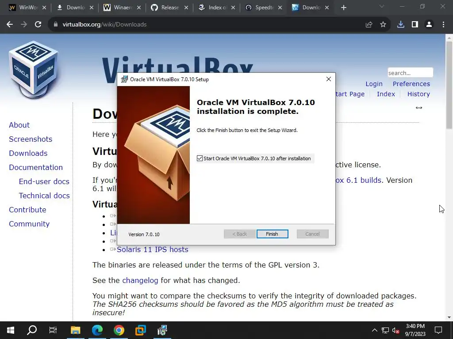This screenshot has width=453, height=339.
Task: Open Google Chrome from the taskbar
Action: (119, 330)
